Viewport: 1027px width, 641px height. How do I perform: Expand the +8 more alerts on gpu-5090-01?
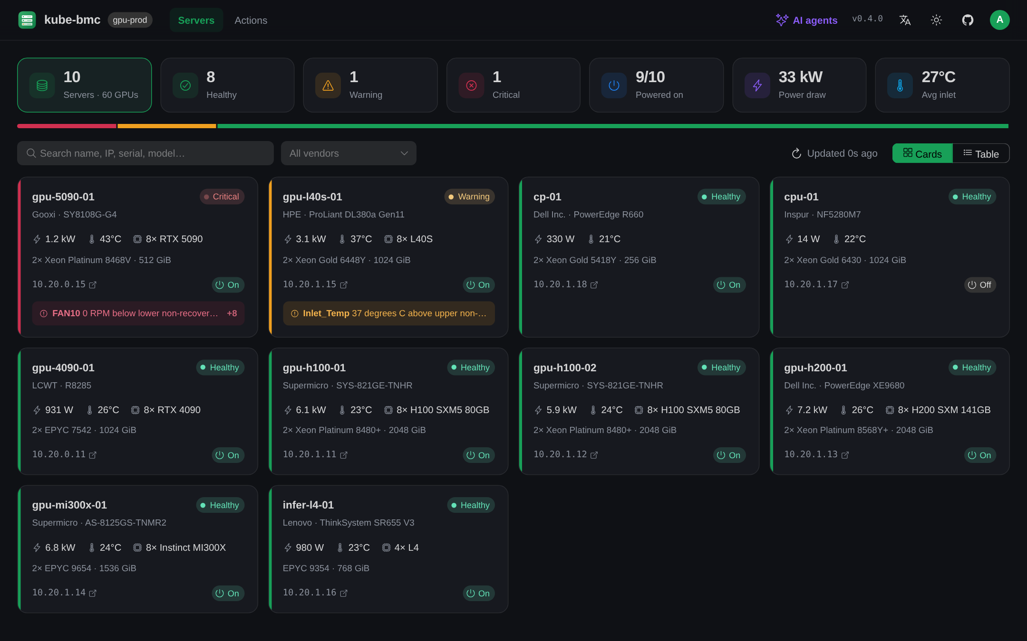point(232,313)
